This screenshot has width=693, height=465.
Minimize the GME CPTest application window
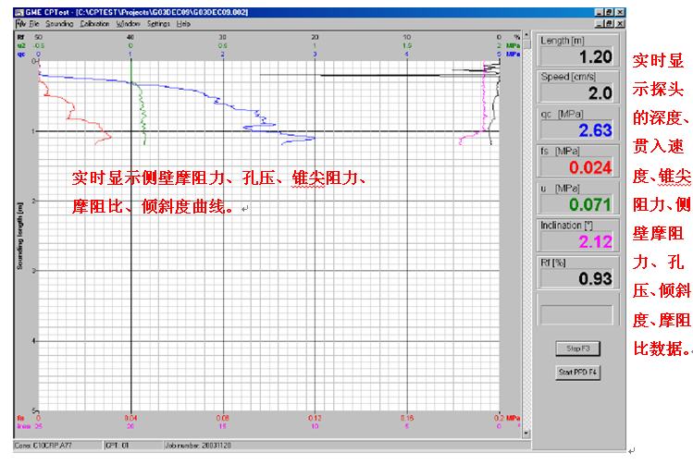(597, 11)
